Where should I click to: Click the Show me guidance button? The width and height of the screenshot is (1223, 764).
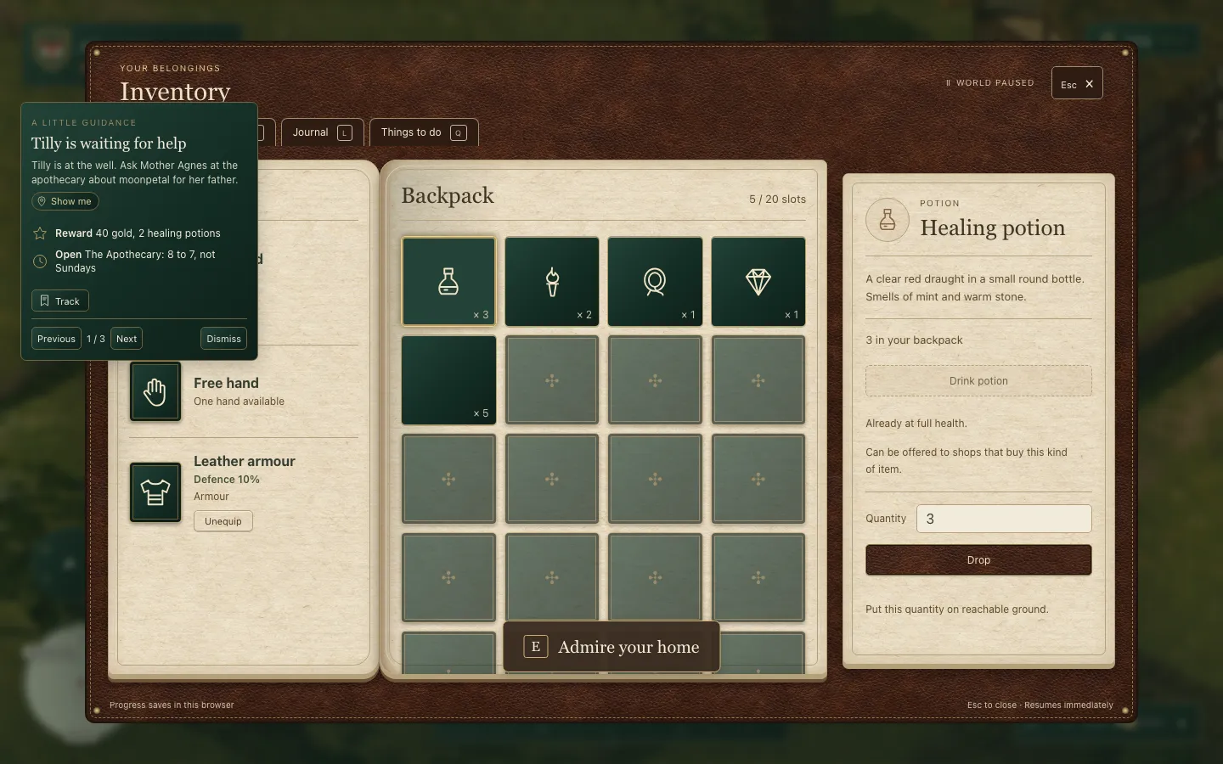click(65, 201)
